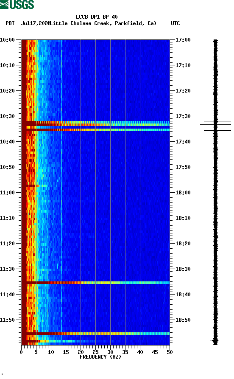Click the '17:30' UTC time label
This screenshot has height=379, width=234.
point(183,116)
